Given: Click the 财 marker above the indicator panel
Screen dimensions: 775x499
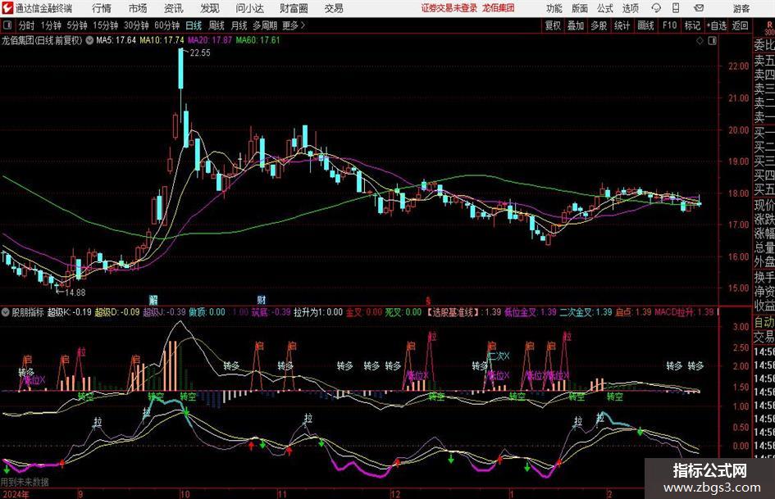Looking at the screenshot, I should pos(262,299).
